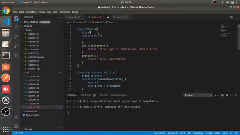Open the File menu
Image resolution: width=240 pixels, height=135 pixels.
coord(15,12)
